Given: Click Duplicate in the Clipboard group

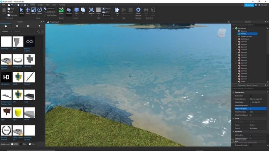Looking at the screenshot, I should coord(12,15).
